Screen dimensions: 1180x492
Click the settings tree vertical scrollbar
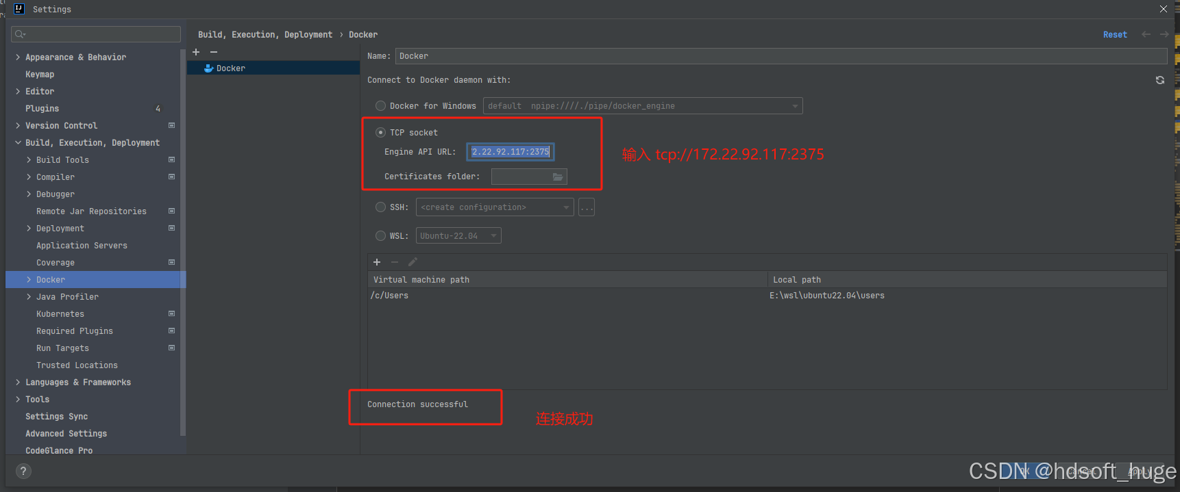[x=182, y=242]
